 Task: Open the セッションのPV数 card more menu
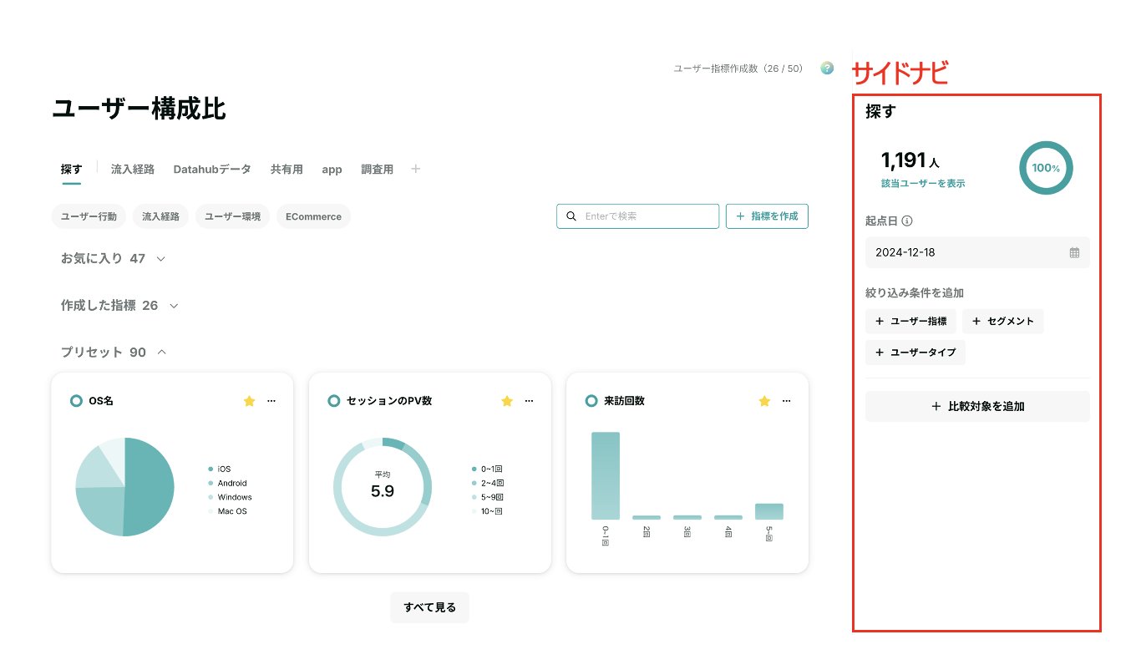click(x=529, y=401)
